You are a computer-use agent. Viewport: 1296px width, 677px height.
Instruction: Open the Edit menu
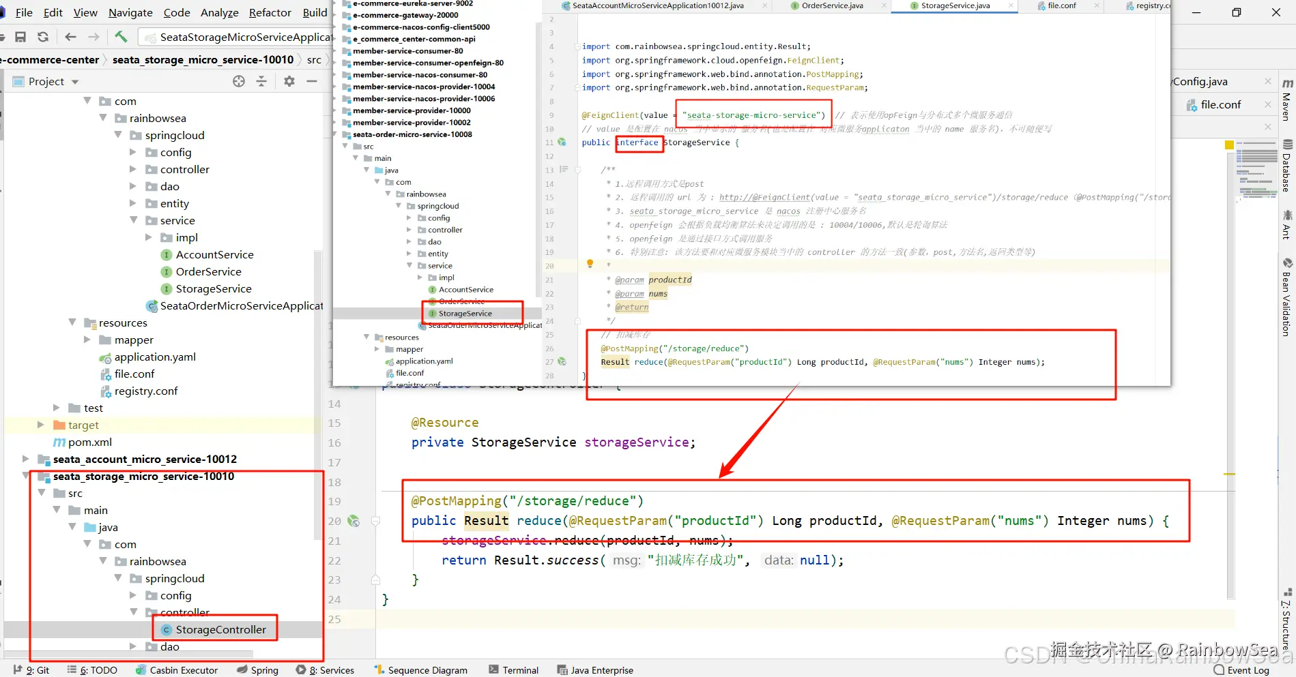[53, 12]
